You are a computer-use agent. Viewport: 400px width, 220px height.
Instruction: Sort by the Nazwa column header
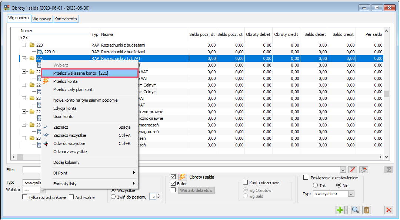click(144, 35)
